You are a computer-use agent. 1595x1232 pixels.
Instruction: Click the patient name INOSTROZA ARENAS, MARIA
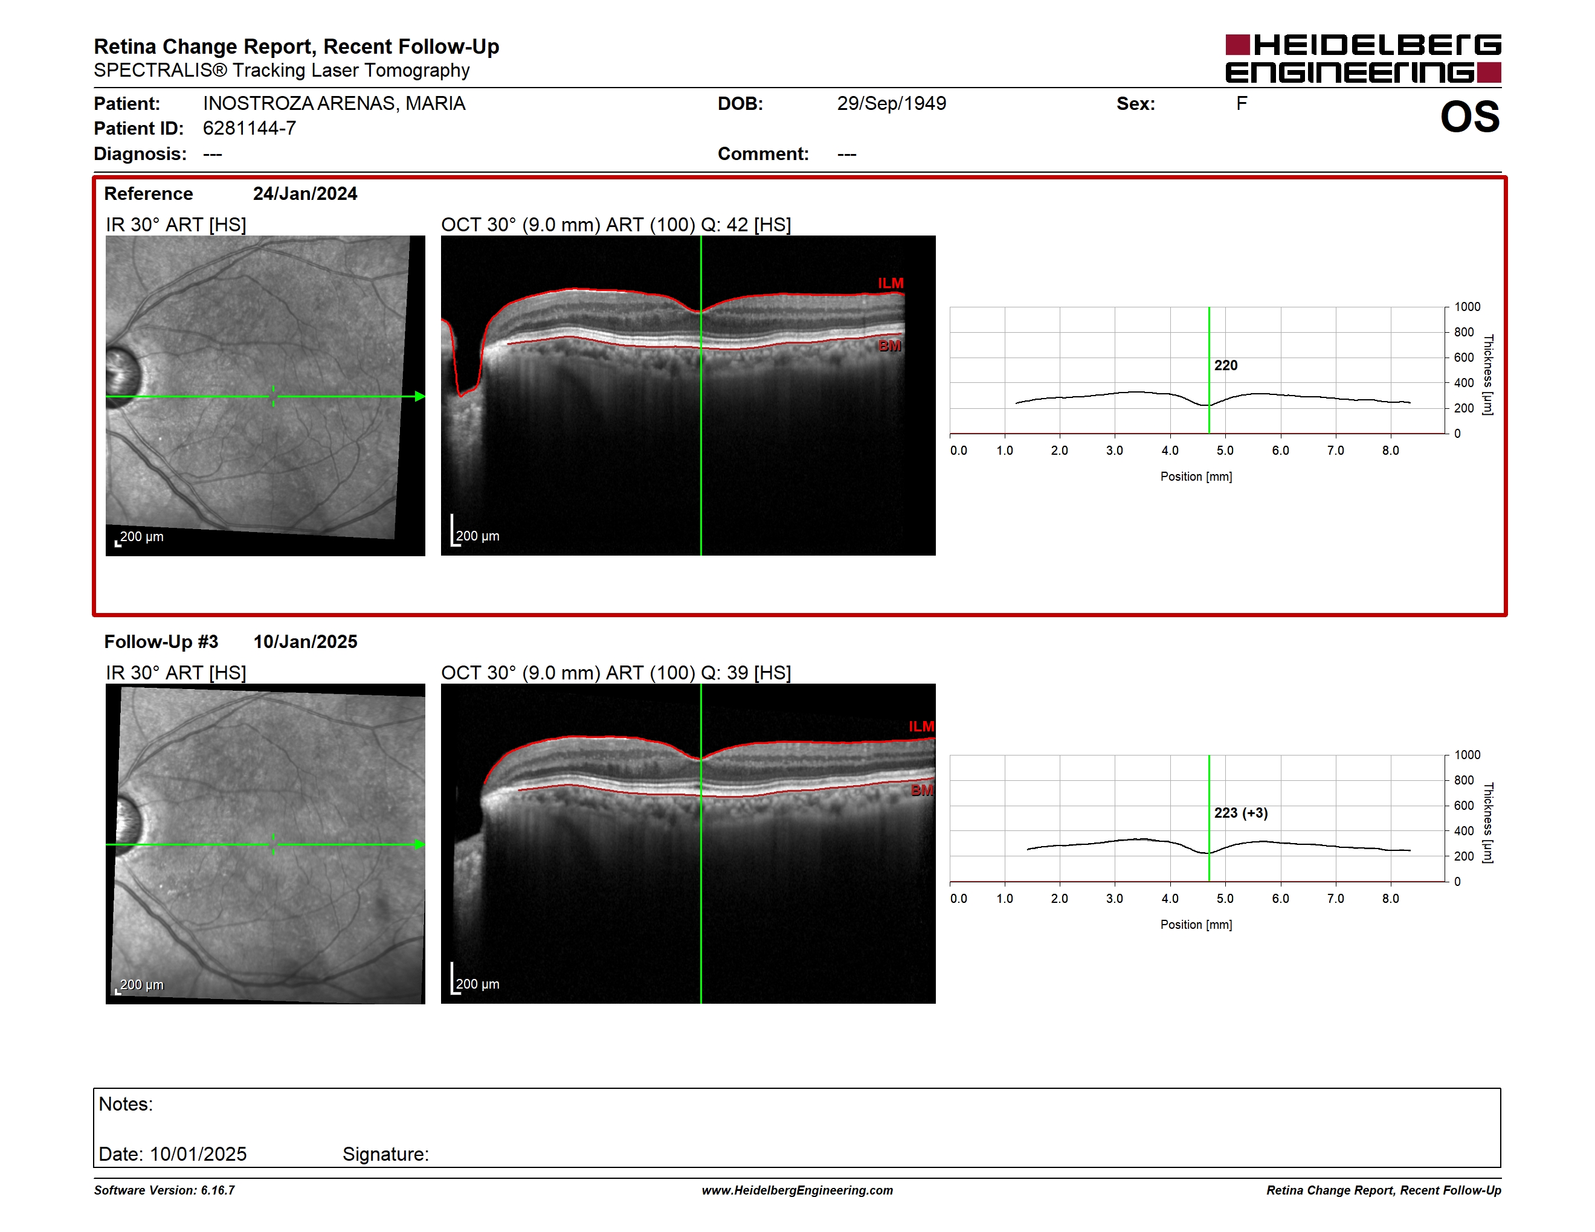(x=333, y=104)
